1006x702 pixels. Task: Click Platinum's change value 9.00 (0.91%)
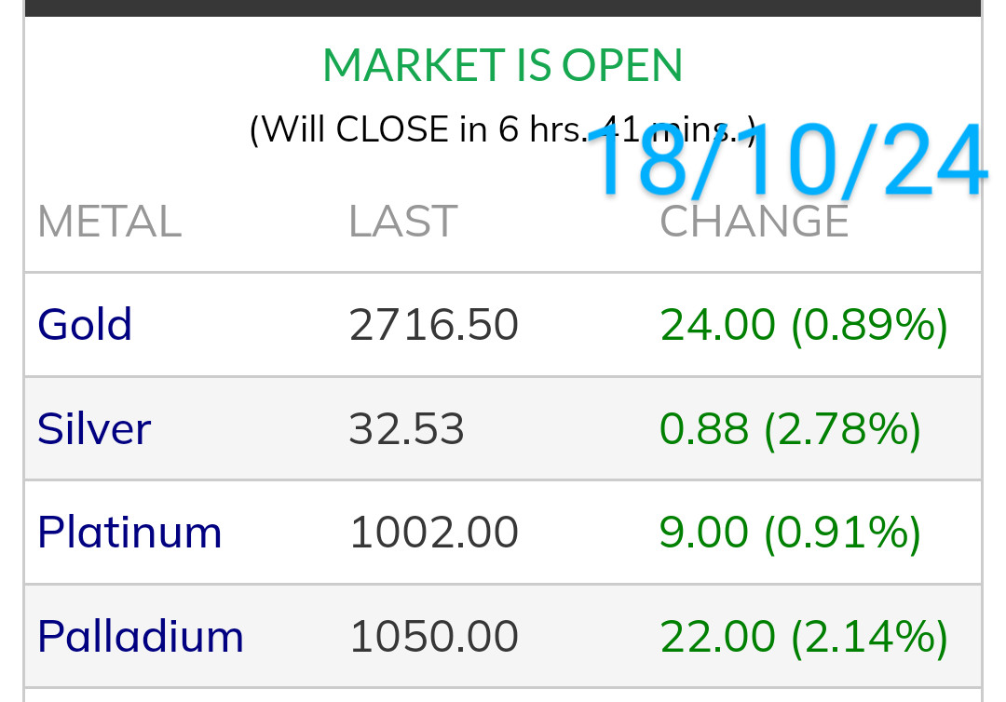790,533
